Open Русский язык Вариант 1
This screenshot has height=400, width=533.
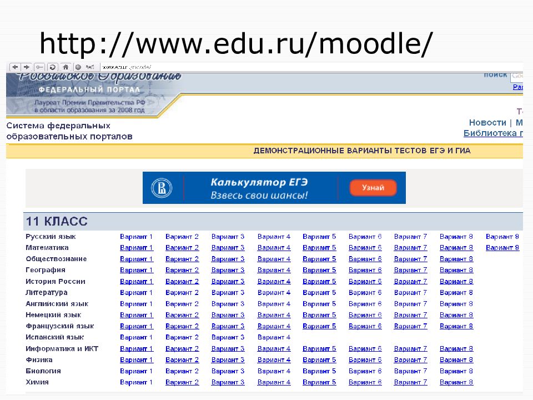pyautogui.click(x=136, y=237)
